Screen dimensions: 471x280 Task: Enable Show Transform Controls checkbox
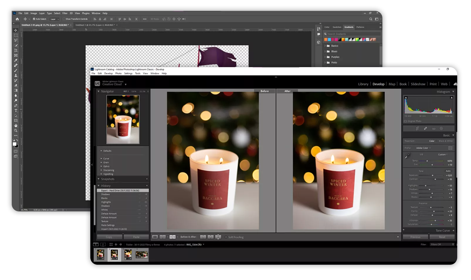pyautogui.click(x=64, y=19)
